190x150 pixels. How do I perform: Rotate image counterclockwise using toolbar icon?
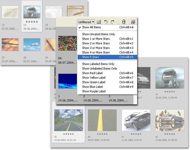point(106,22)
